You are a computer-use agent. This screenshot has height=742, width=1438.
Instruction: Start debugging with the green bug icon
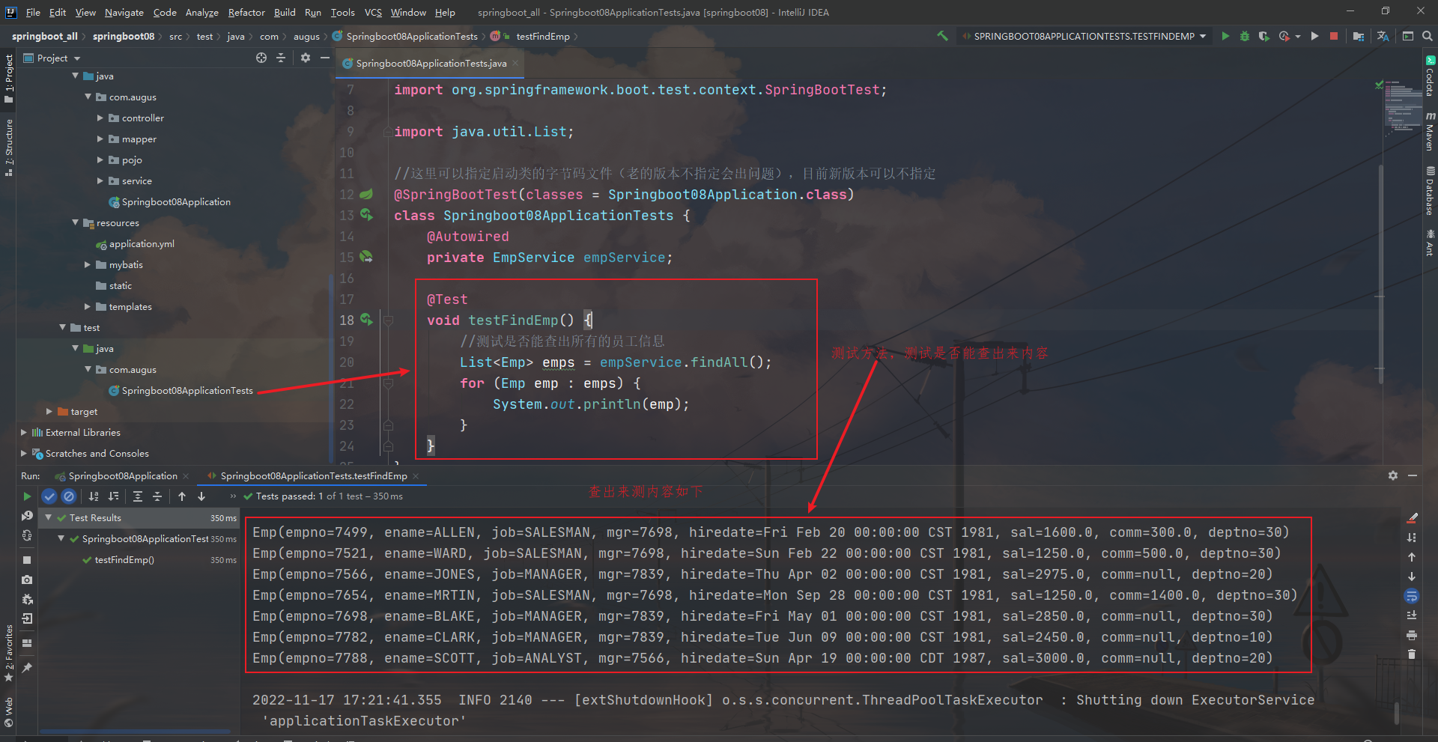(x=1245, y=36)
